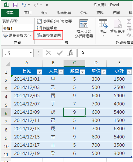Open the 校閱 tab
133x162 pixels.
pyautogui.click(x=116, y=13)
